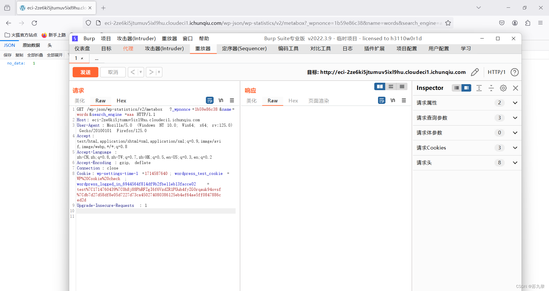
Task: Open 攻击器(Intruder) menu in menu bar
Action: [136, 39]
